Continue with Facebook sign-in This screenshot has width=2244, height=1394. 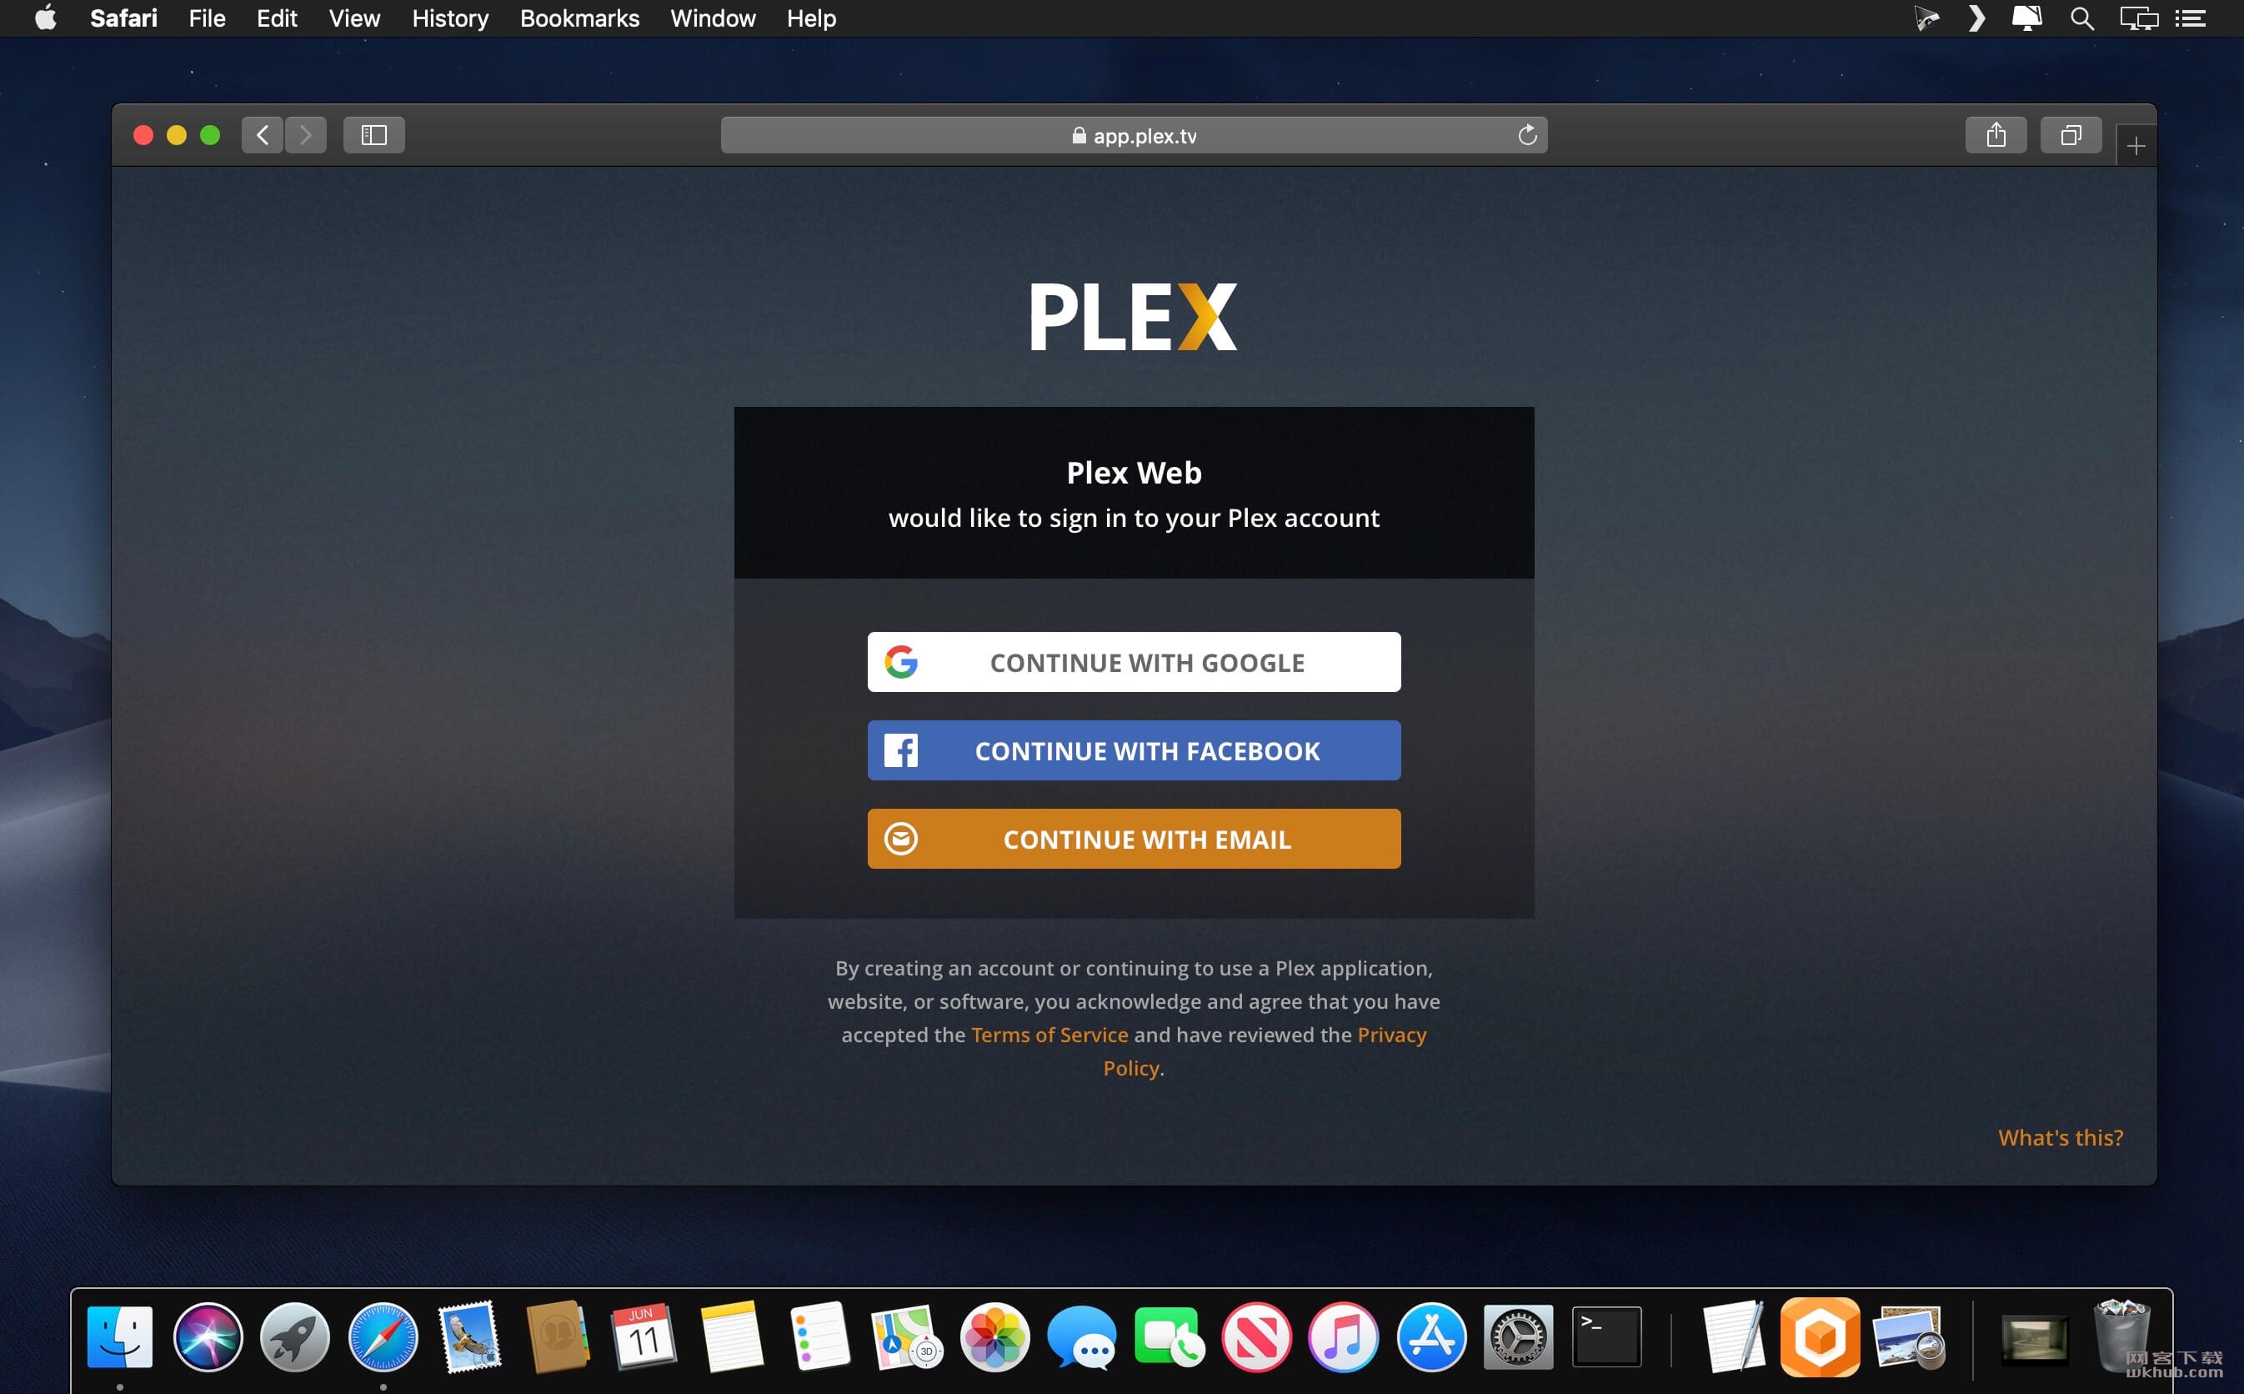(1134, 750)
